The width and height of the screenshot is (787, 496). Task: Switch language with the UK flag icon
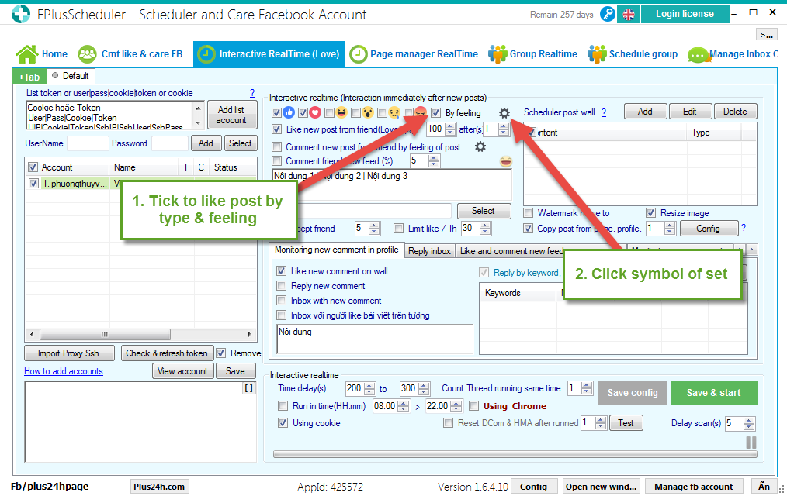point(629,15)
